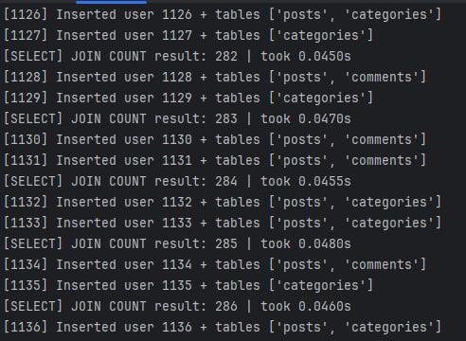The height and width of the screenshot is (341, 466).
Task: Click the 'JOIN COUNT result: 282' line
Action: pyautogui.click(x=177, y=57)
